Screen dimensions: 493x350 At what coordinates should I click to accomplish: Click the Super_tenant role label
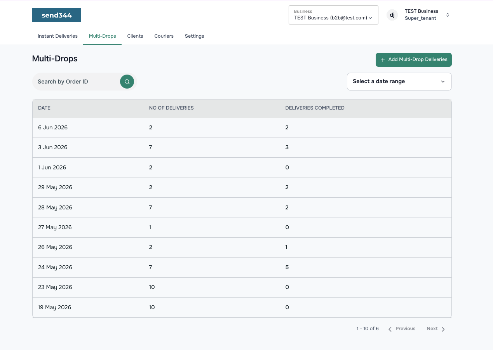(x=420, y=18)
